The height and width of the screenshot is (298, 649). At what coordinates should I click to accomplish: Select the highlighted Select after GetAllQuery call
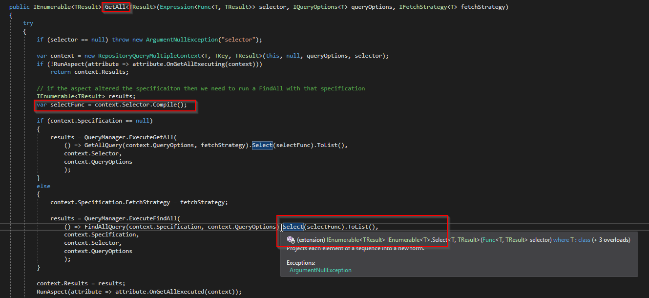point(262,145)
